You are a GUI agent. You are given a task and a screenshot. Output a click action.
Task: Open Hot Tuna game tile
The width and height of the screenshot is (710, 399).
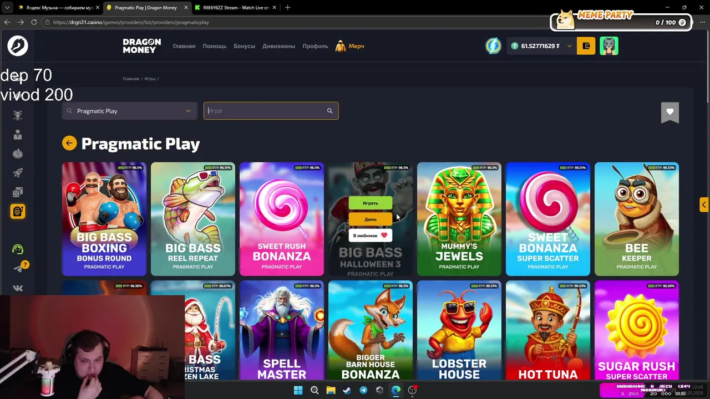tap(548, 330)
